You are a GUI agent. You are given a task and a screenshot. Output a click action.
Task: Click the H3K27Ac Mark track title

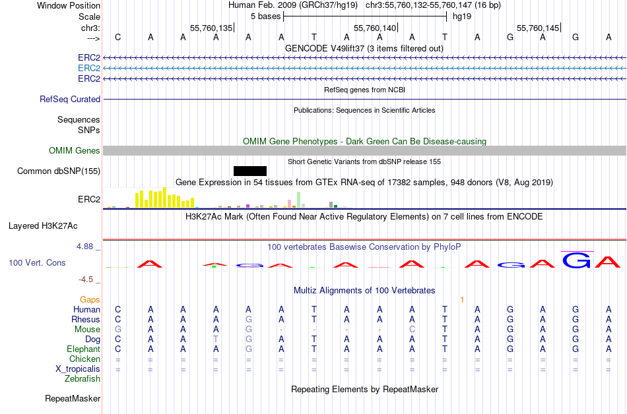[x=364, y=216]
